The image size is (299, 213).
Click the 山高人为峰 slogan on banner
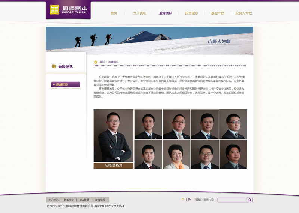click(219, 41)
